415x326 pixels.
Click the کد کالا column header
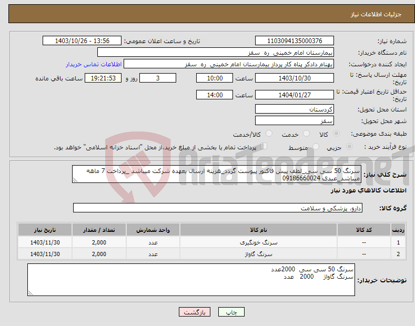pyautogui.click(x=364, y=230)
